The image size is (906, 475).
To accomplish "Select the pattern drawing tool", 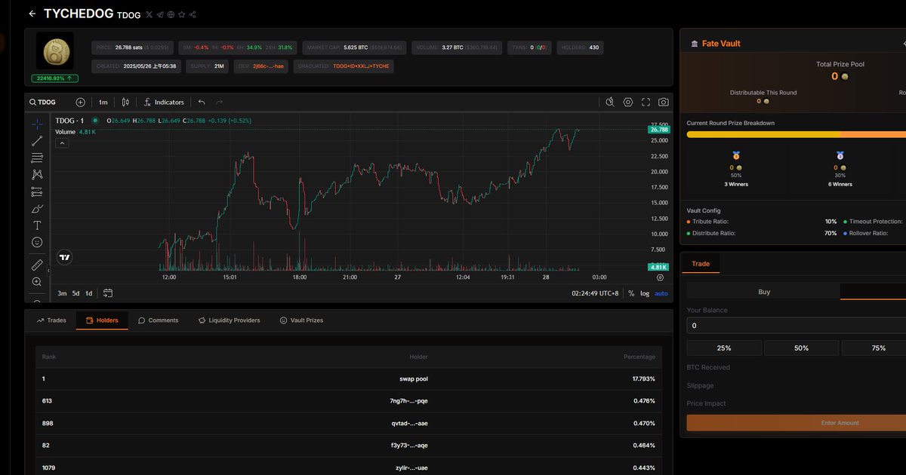I will [37, 175].
